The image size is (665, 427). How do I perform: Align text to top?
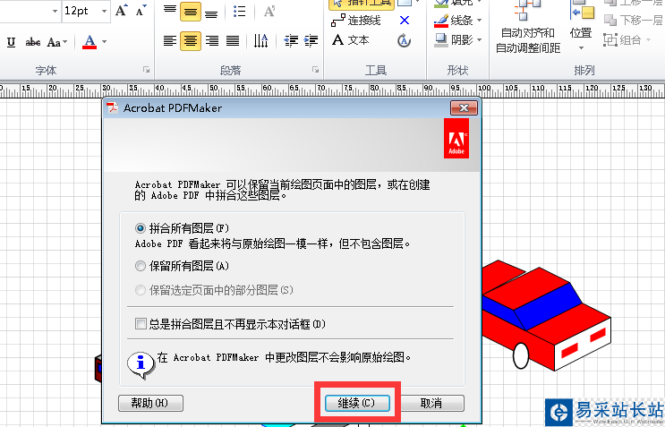point(170,11)
